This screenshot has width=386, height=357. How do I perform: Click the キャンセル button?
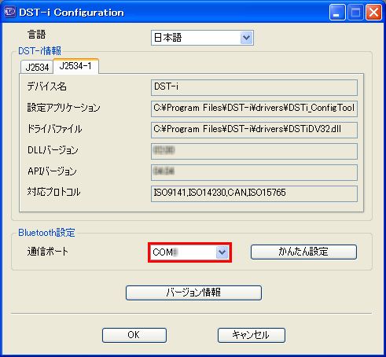pos(252,335)
